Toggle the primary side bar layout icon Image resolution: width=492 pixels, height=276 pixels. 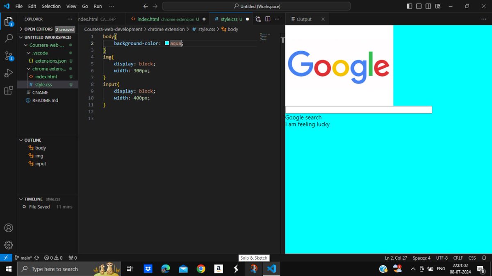coord(410,6)
